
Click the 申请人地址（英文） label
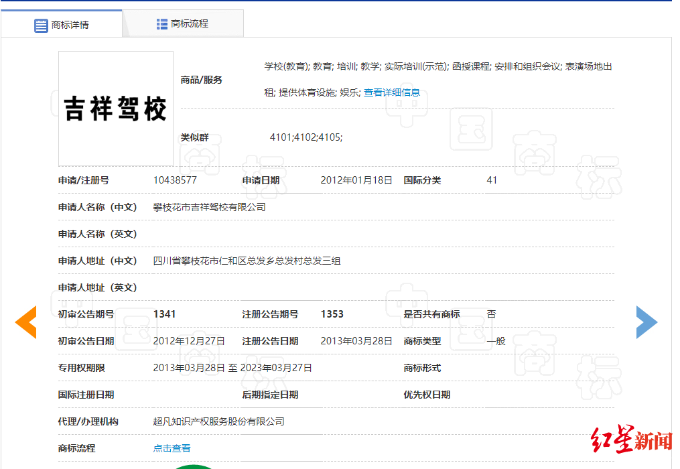tap(98, 287)
